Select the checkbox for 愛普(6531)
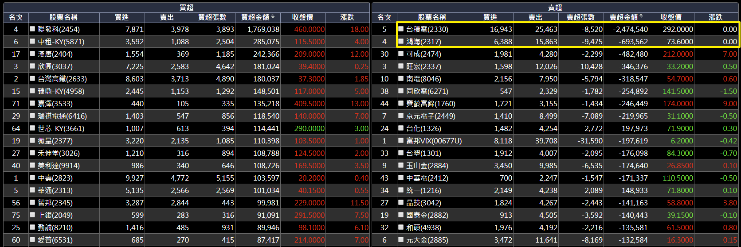Viewport: 741px width, 247px height. click(x=32, y=239)
